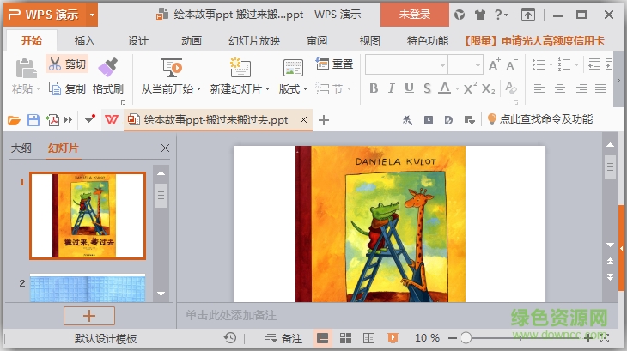Screen dimensions: 627x351
Task: Open the 版式 layout icon
Action: point(293,68)
